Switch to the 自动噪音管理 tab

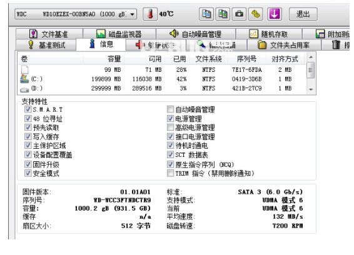196,34
